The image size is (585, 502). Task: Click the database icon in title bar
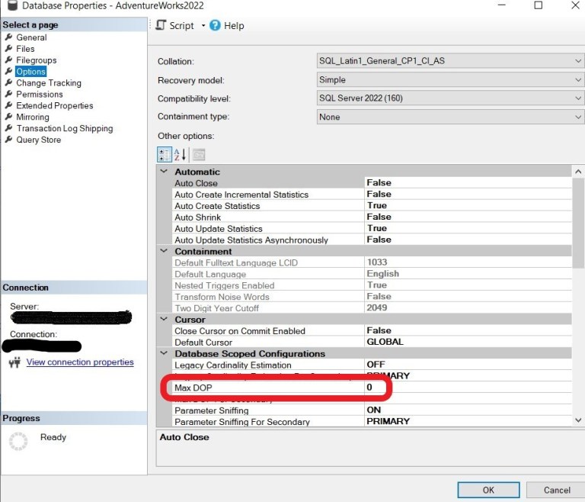(11, 6)
